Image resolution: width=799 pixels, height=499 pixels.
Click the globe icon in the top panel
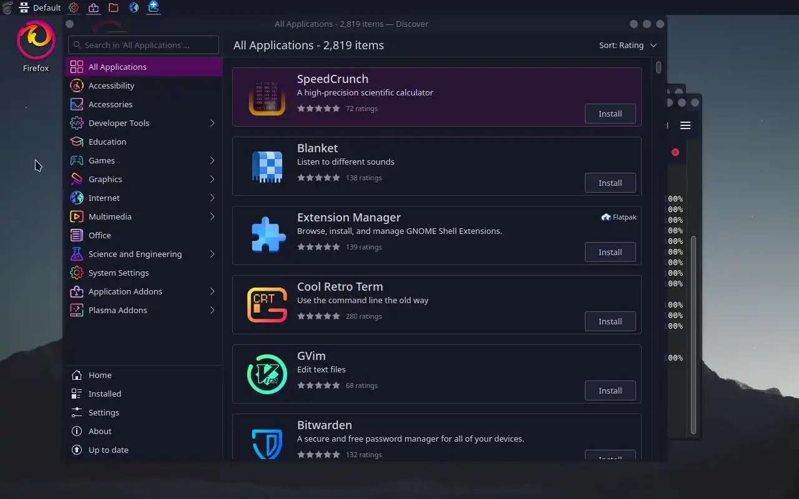[134, 7]
